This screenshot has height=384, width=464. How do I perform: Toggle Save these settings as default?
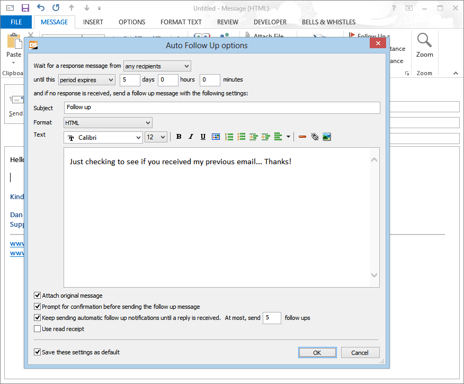38,352
